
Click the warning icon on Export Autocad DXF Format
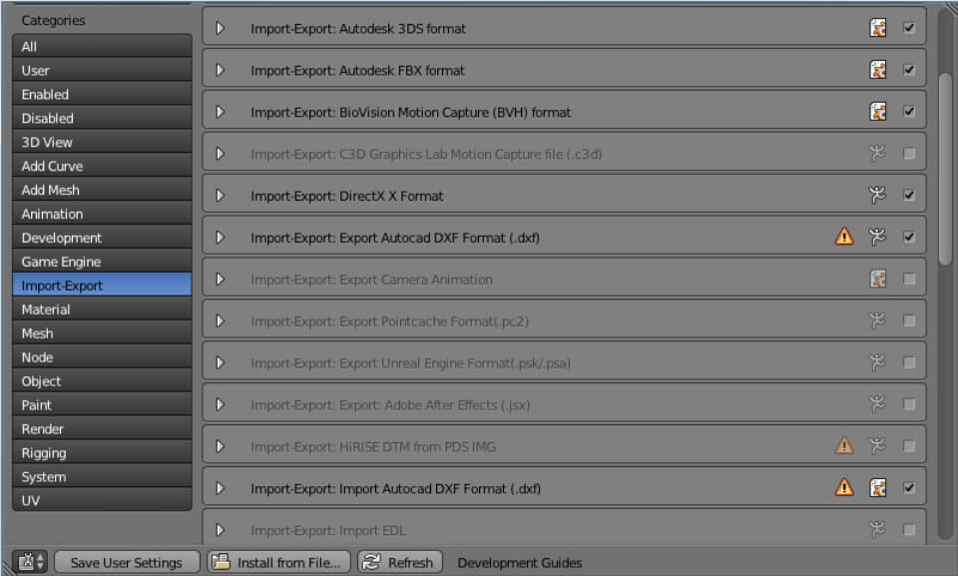pyautogui.click(x=844, y=237)
